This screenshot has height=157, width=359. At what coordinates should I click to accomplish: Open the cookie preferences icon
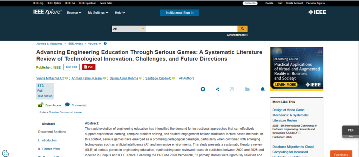pos(5,153)
